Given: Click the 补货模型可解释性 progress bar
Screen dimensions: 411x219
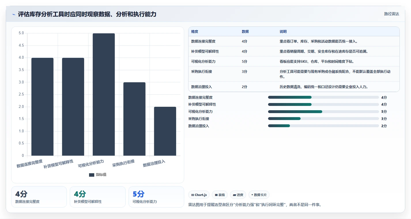Looking at the screenshot, I should pyautogui.click(x=323, y=104).
